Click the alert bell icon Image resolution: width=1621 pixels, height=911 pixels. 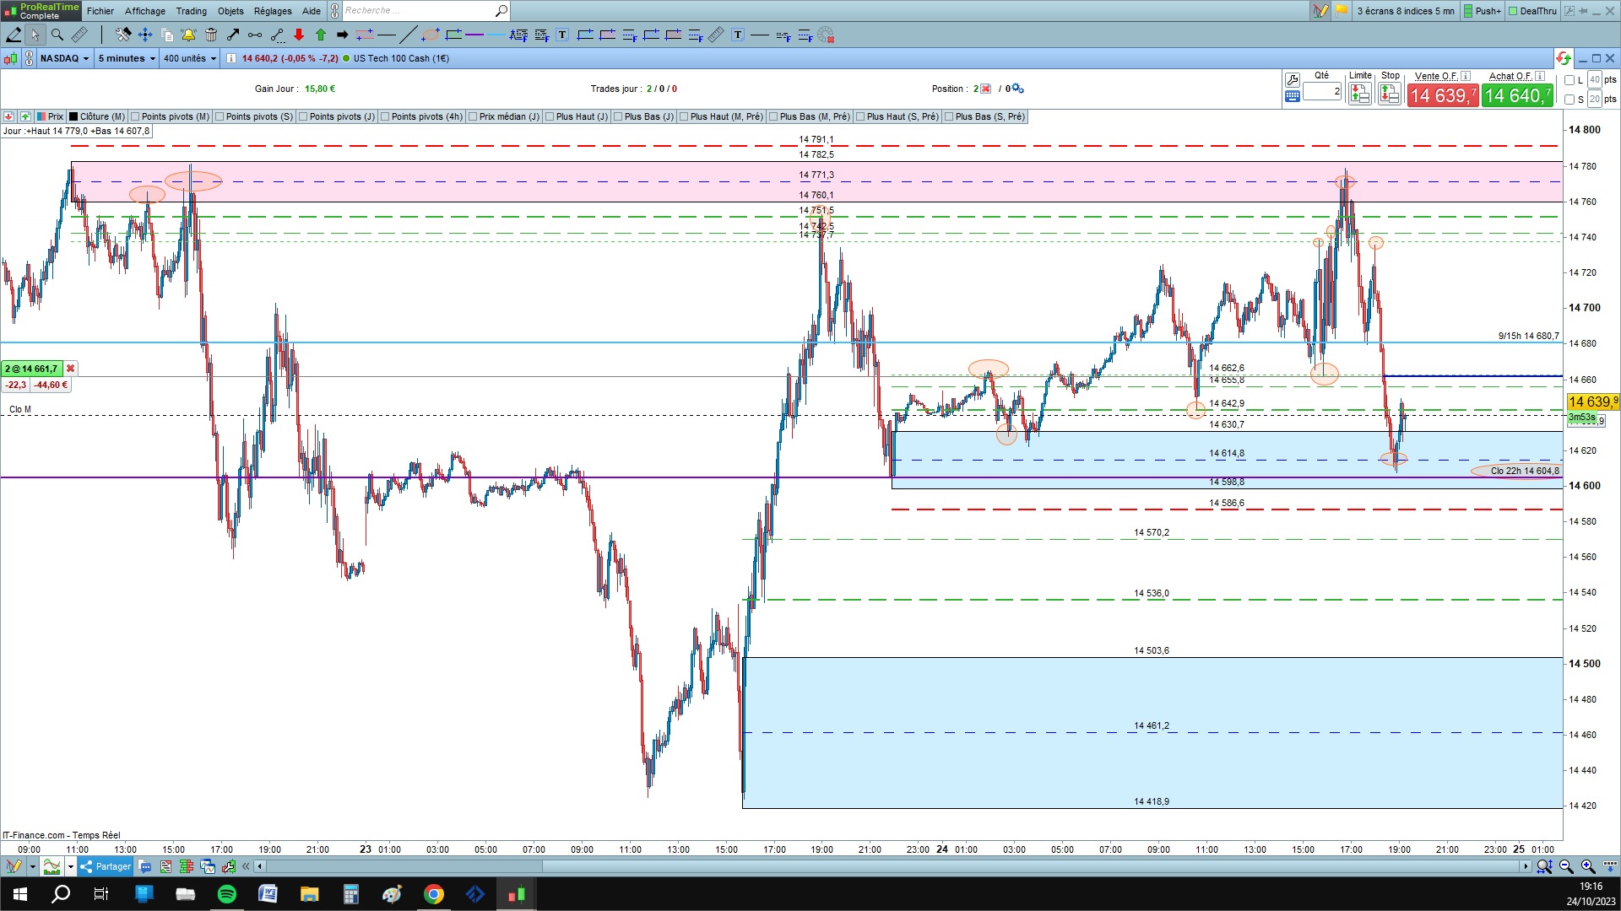[188, 35]
